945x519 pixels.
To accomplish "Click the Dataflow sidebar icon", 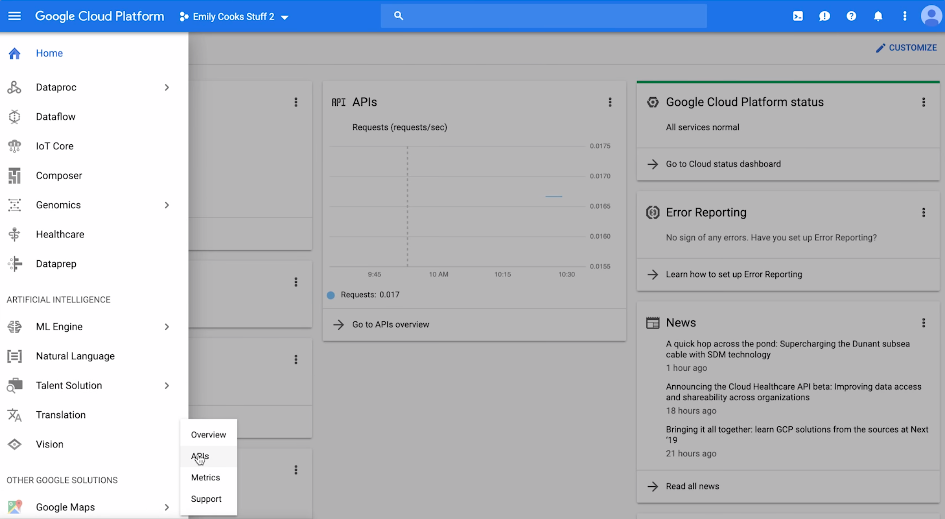I will click(x=14, y=116).
